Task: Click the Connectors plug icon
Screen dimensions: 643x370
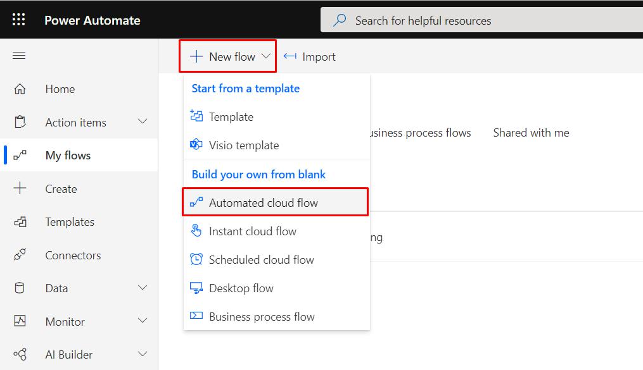Action: (x=20, y=255)
